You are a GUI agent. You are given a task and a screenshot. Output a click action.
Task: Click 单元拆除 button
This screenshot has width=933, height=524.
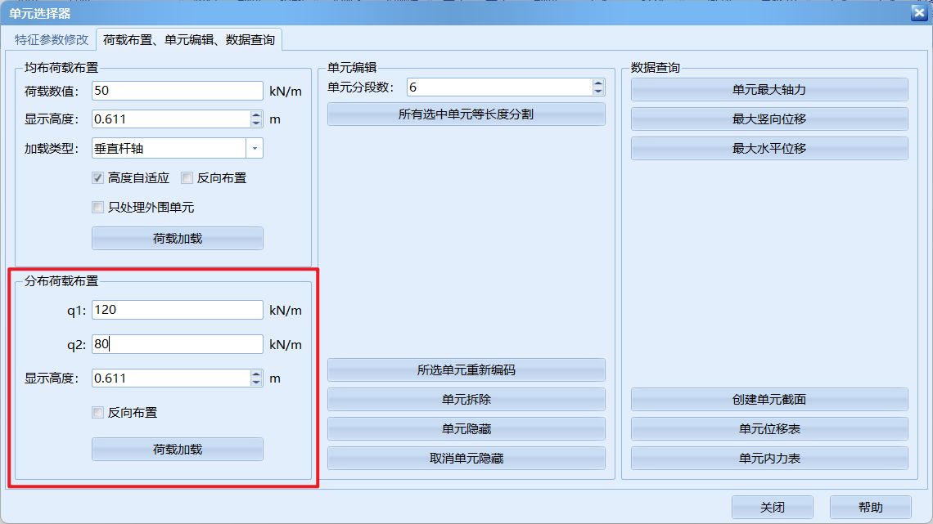tap(466, 400)
